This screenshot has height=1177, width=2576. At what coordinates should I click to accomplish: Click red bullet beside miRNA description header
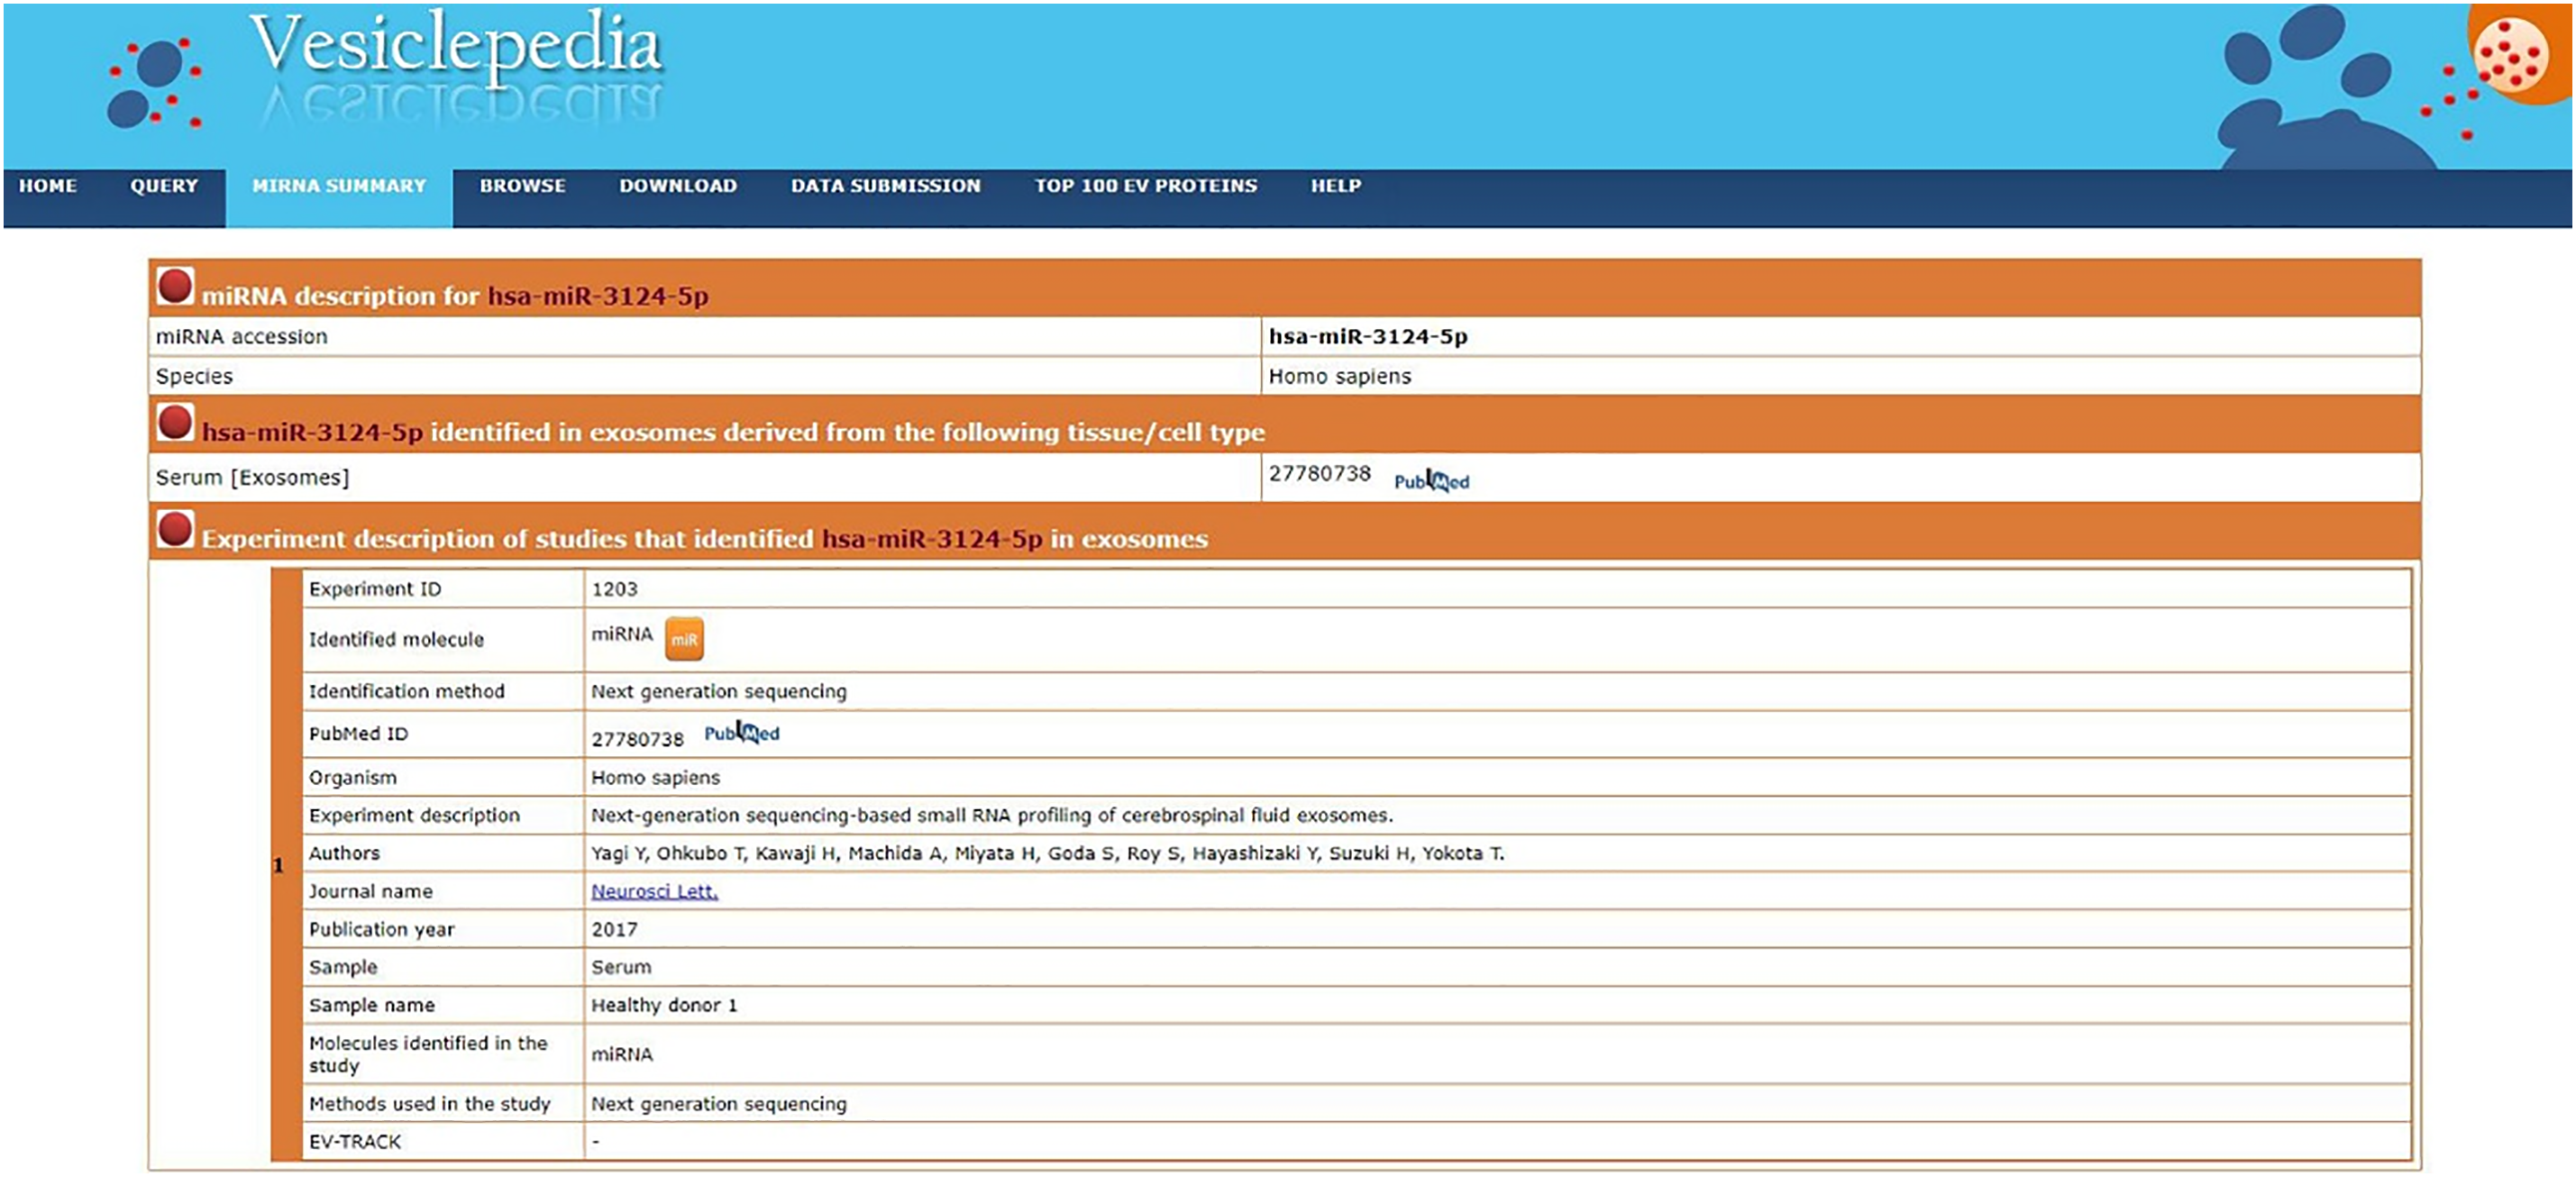point(175,286)
